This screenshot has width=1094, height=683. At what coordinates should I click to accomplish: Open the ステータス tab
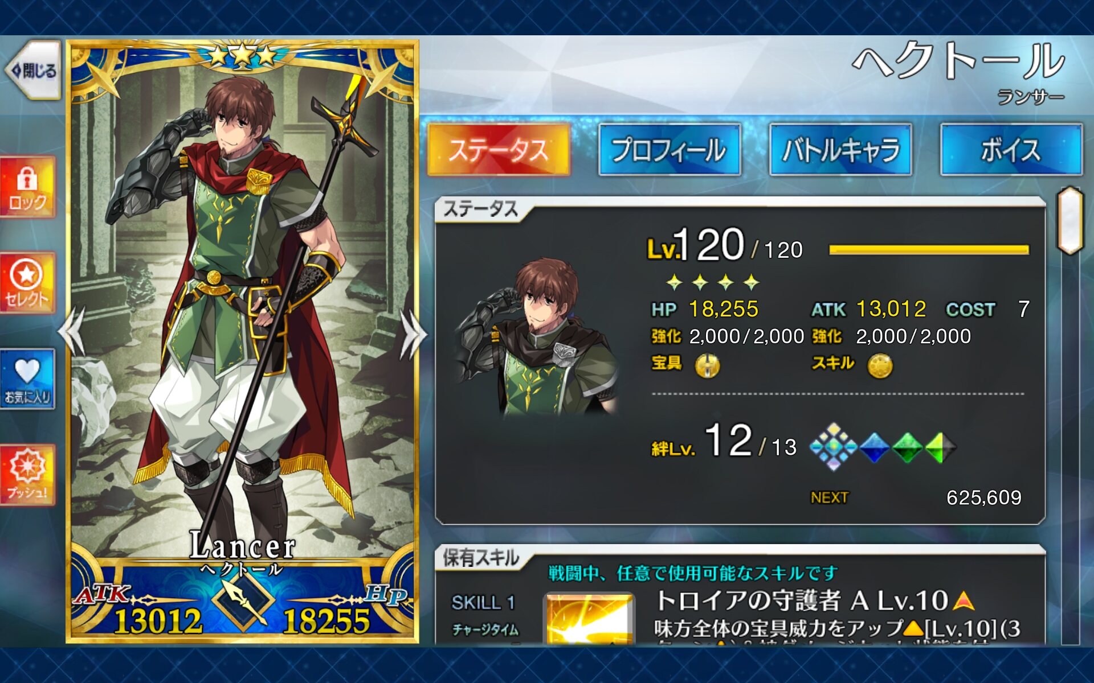(x=499, y=150)
